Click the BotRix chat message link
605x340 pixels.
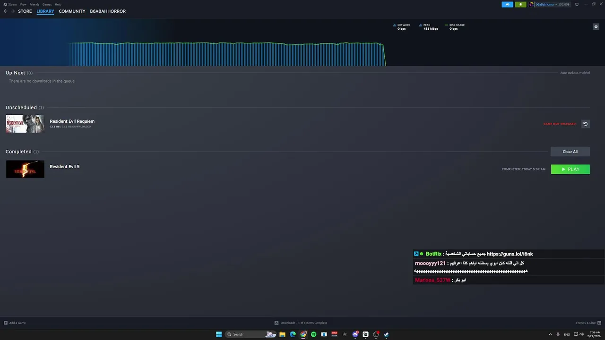(510, 254)
